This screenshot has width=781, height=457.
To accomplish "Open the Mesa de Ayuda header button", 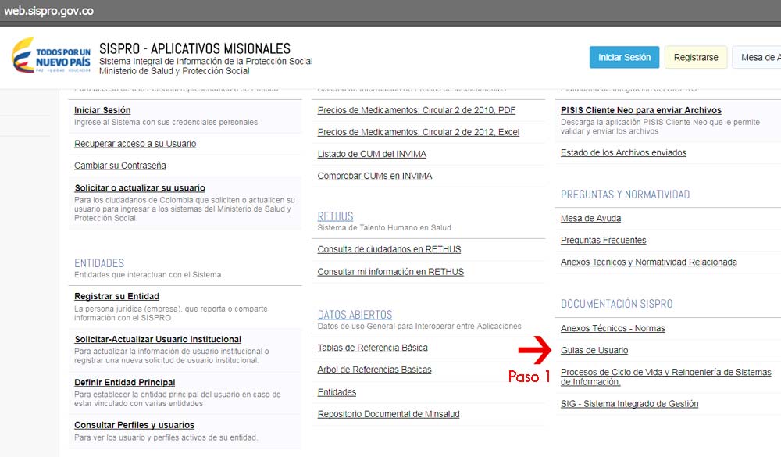I will point(758,58).
